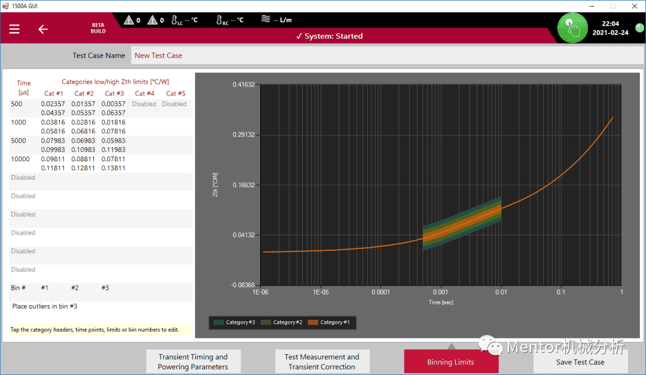Edit limit value 0.07816
Screen dimensions: 646x375
point(113,131)
